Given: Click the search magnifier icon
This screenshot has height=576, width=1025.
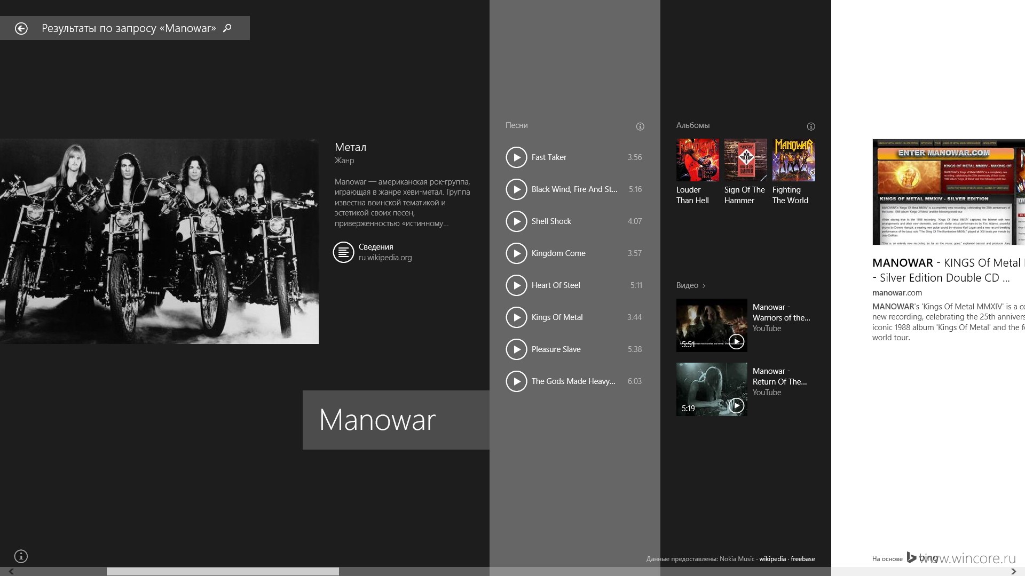Looking at the screenshot, I should point(227,28).
